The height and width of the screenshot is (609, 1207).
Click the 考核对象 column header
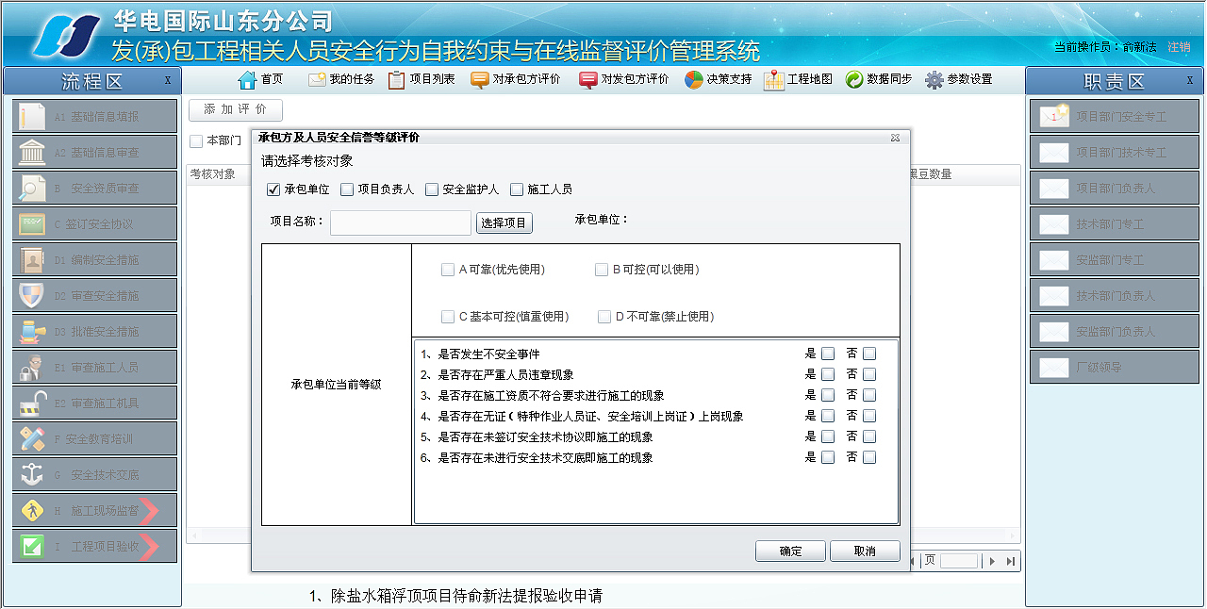coord(213,174)
